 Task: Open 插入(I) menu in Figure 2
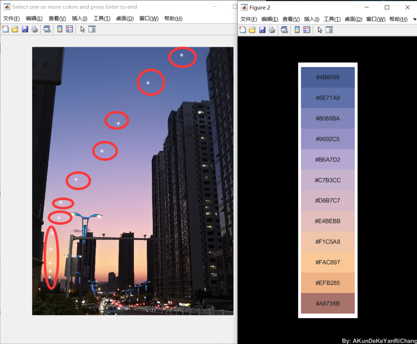[x=312, y=19]
